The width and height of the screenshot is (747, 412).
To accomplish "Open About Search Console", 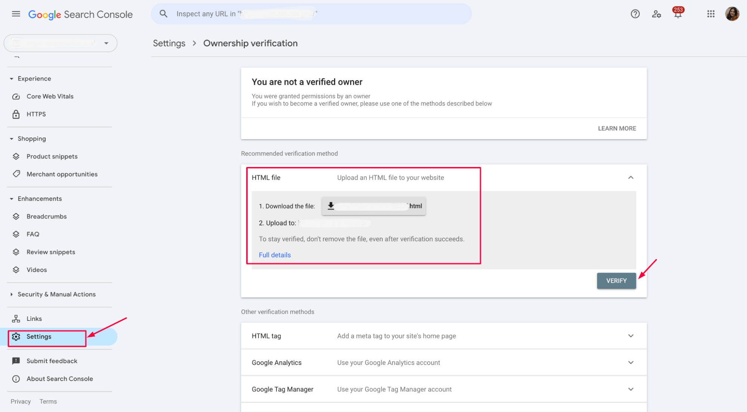I will (60, 379).
